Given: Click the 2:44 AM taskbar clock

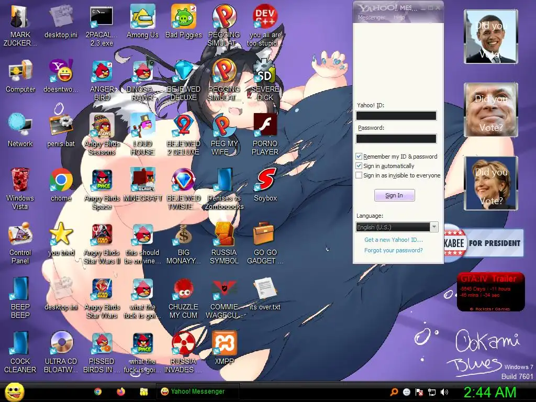Looking at the screenshot, I should (489, 392).
